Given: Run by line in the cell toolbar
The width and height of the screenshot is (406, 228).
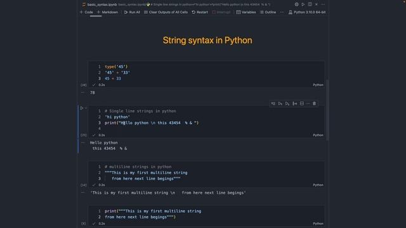Looking at the screenshot, I should tap(273, 104).
